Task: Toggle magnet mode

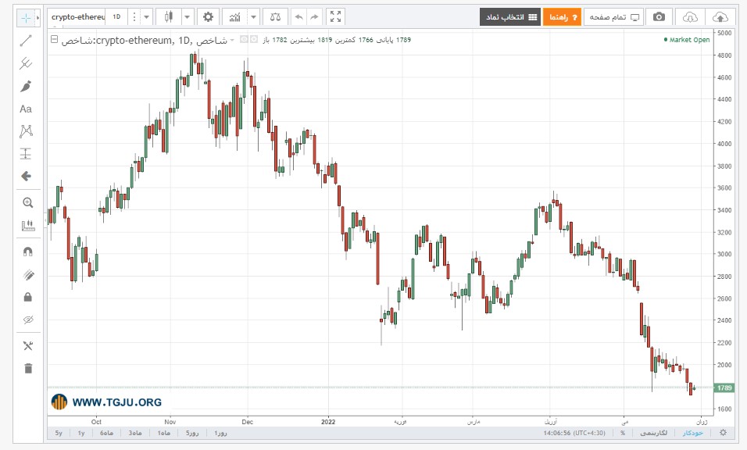Action: tap(28, 252)
